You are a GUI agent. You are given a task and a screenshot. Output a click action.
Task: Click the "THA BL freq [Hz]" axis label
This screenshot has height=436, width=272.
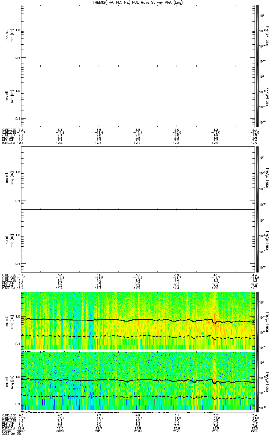(9, 35)
